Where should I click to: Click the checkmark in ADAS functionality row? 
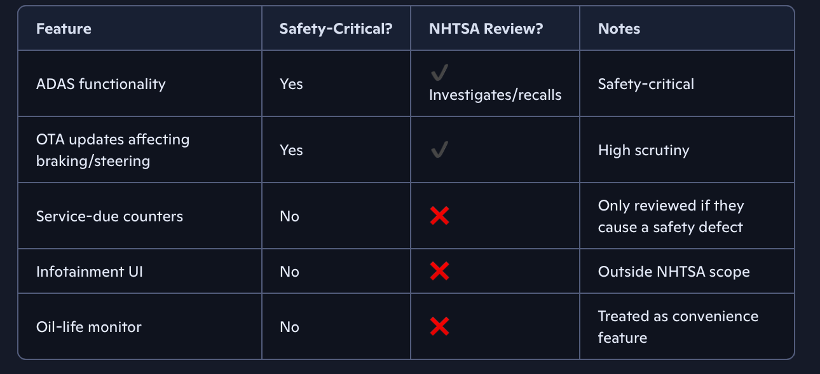coord(439,73)
